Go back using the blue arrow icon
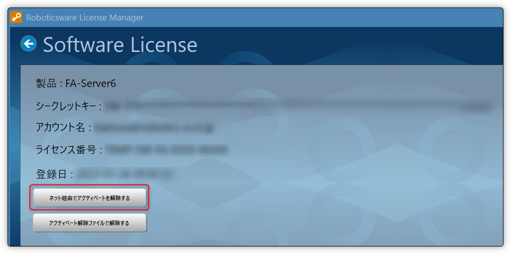This screenshot has height=254, width=511. coord(29,43)
